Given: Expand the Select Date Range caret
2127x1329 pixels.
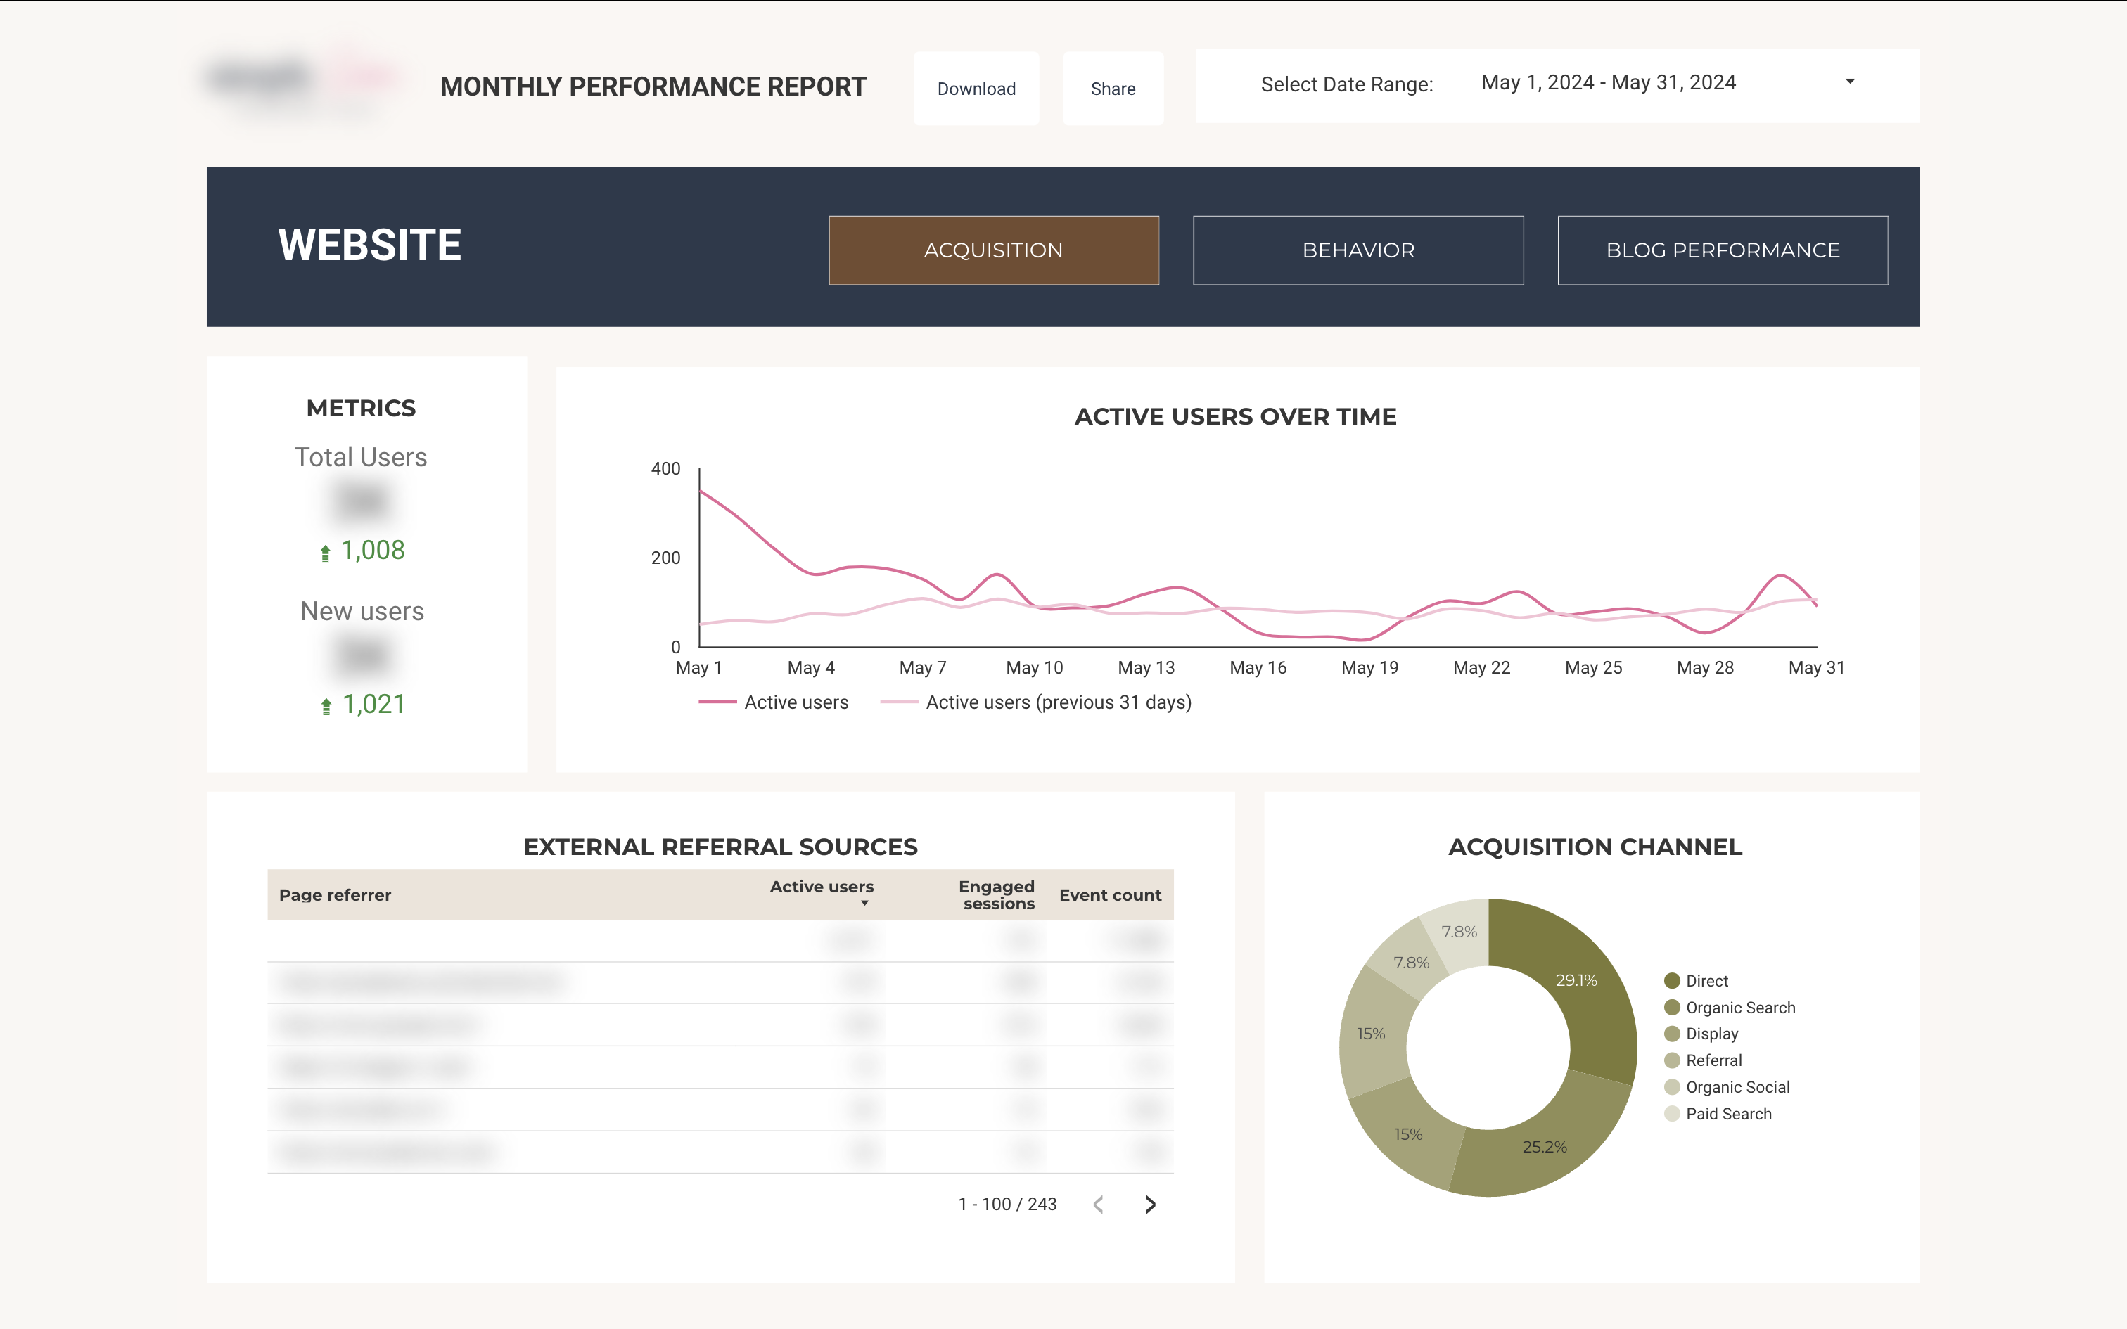Looking at the screenshot, I should (x=1850, y=82).
